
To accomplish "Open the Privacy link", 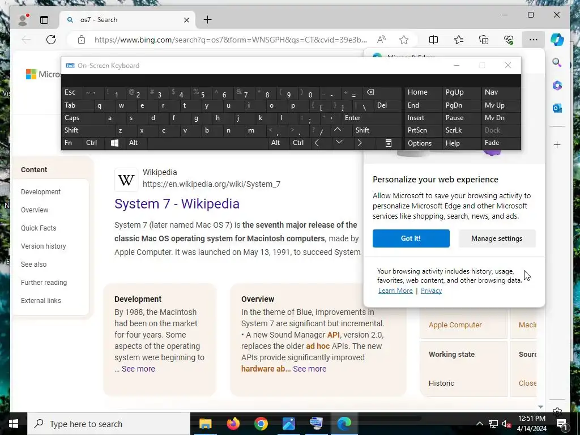I will (431, 291).
